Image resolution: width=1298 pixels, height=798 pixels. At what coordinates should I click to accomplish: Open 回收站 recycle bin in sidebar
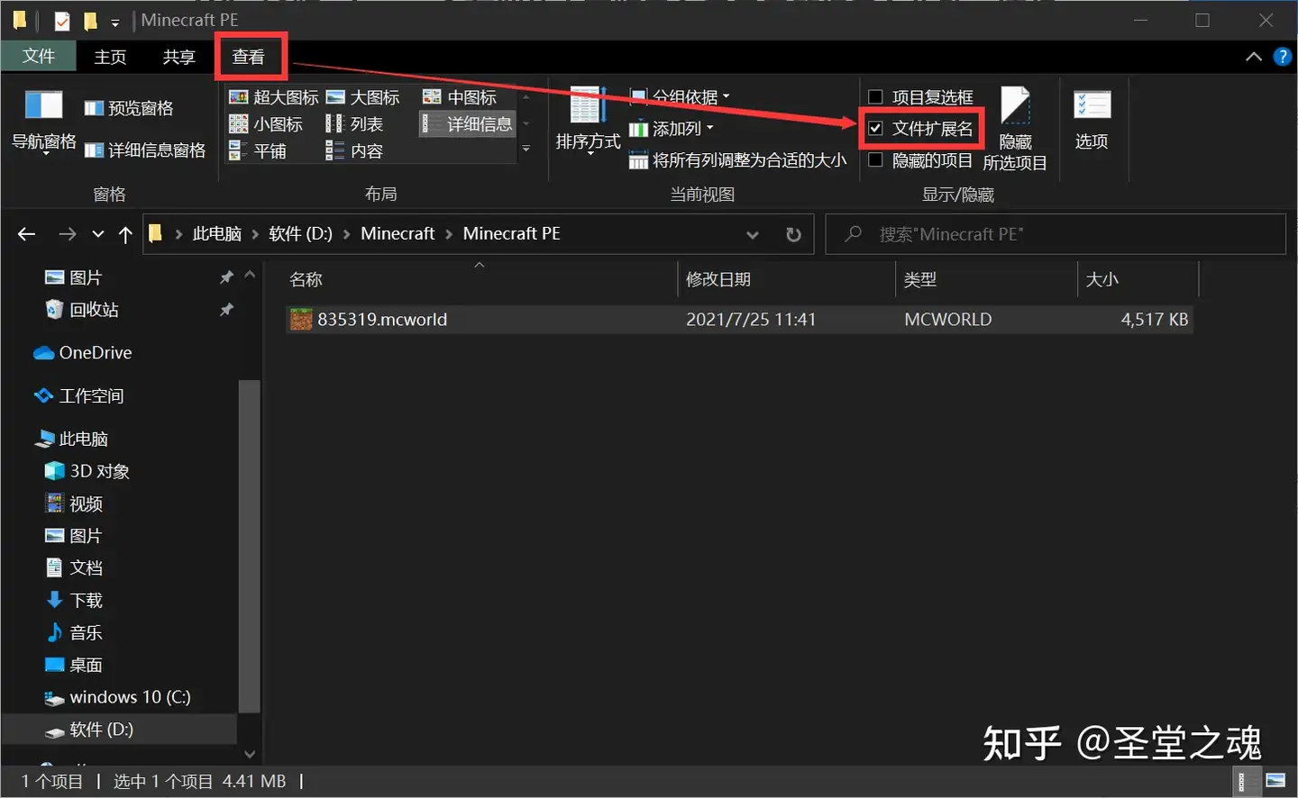[82, 310]
